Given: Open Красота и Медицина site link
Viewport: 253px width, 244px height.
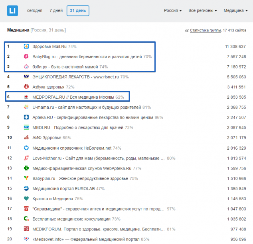Looking at the screenshot, I should [53, 199].
